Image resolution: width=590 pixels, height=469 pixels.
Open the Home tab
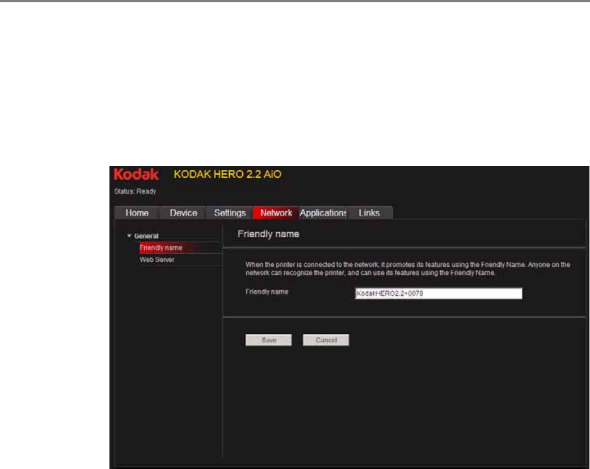137,213
